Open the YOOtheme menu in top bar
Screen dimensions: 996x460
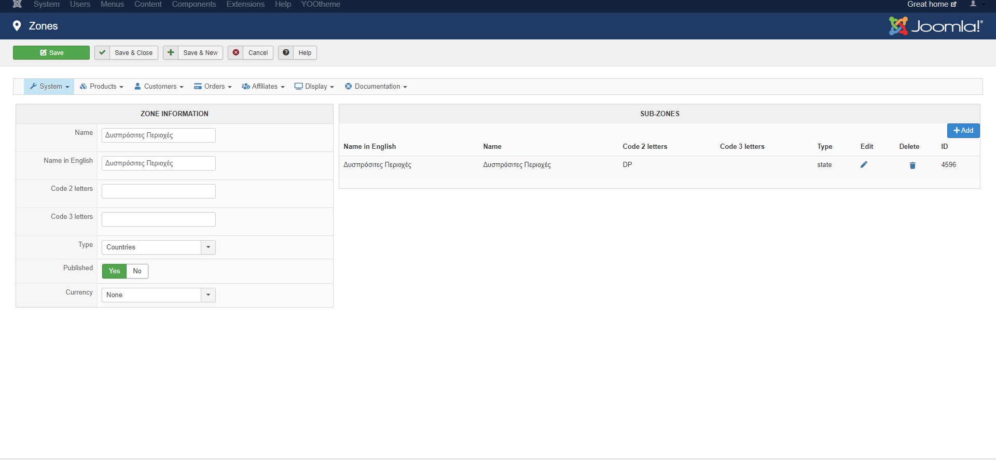point(321,4)
